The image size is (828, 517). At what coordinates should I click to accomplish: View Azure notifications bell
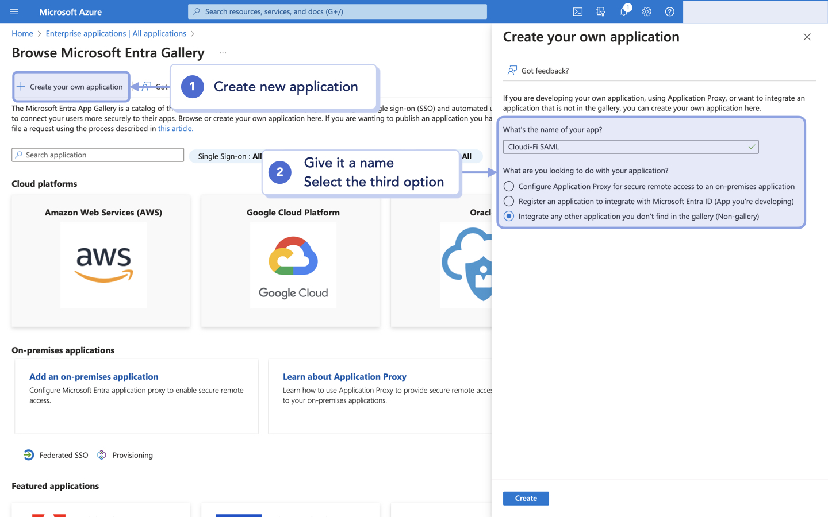pyautogui.click(x=623, y=11)
